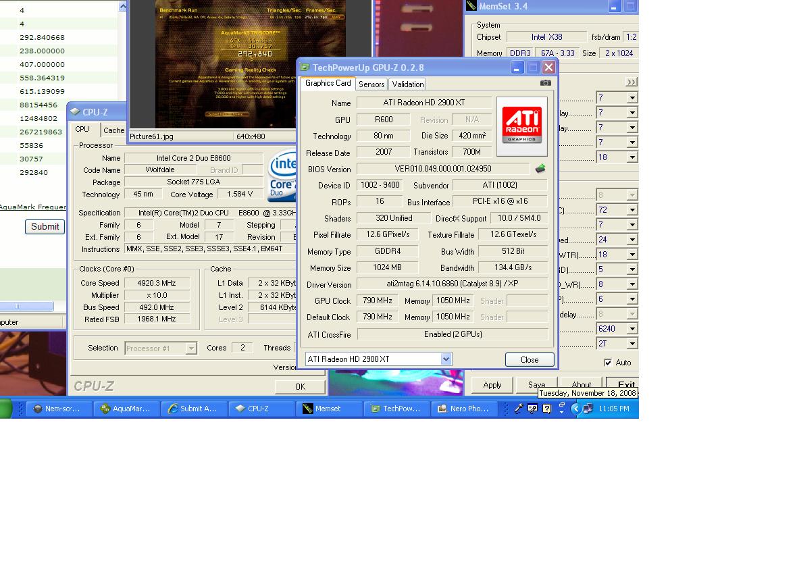This screenshot has width=797, height=574.
Task: Click the Picture61.jpg filename label
Action: point(151,136)
